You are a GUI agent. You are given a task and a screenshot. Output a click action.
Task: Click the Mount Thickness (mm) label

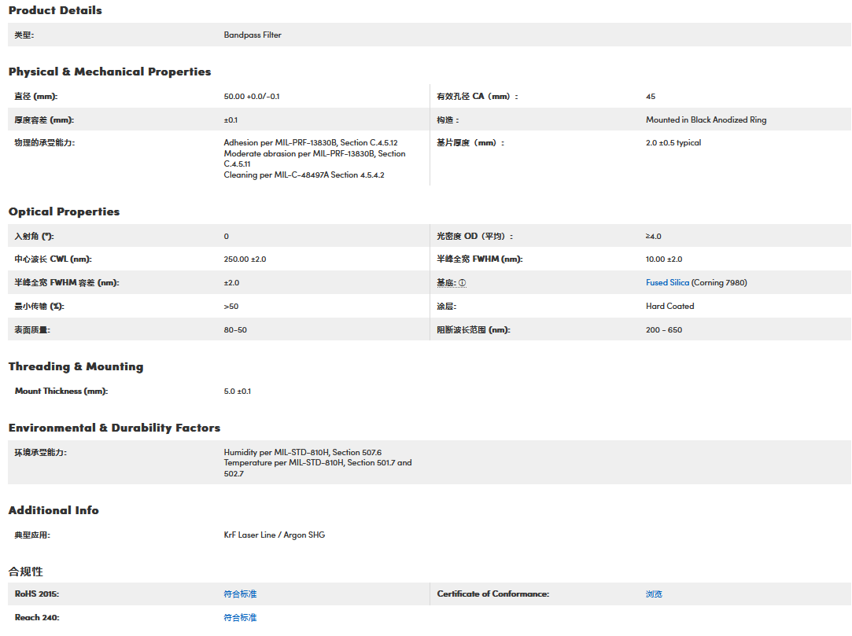click(61, 392)
